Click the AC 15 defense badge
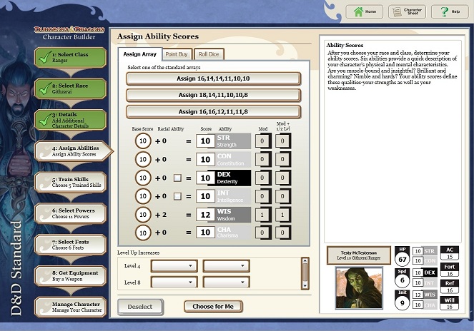The height and width of the screenshot is (331, 474). click(450, 253)
